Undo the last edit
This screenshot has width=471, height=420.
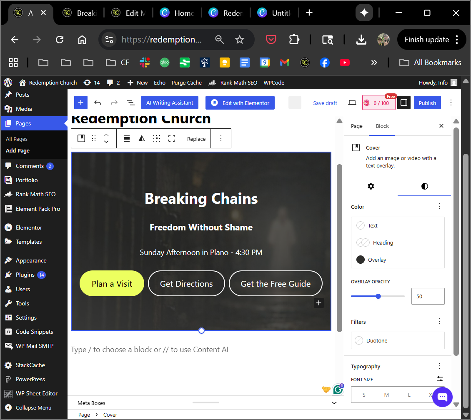click(x=98, y=103)
